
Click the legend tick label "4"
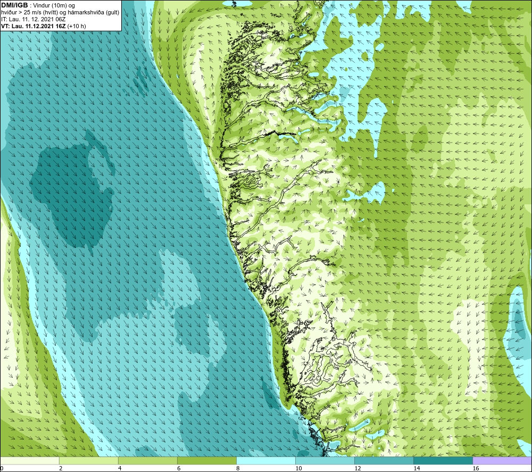(120, 468)
